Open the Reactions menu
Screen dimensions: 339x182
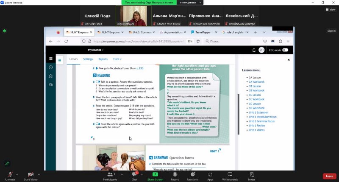click(x=193, y=176)
